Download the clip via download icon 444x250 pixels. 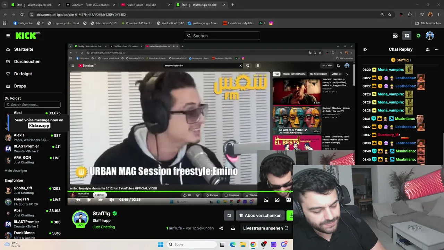[x=233, y=228]
